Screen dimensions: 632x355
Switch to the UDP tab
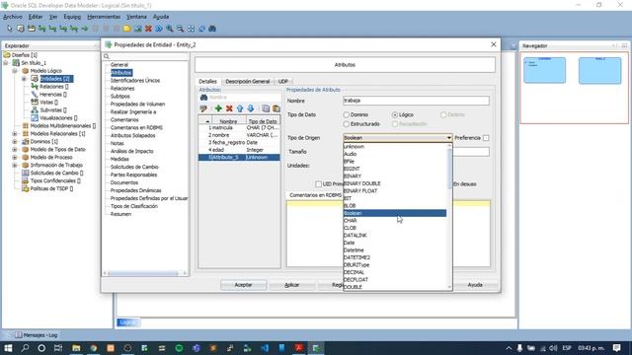pos(283,81)
